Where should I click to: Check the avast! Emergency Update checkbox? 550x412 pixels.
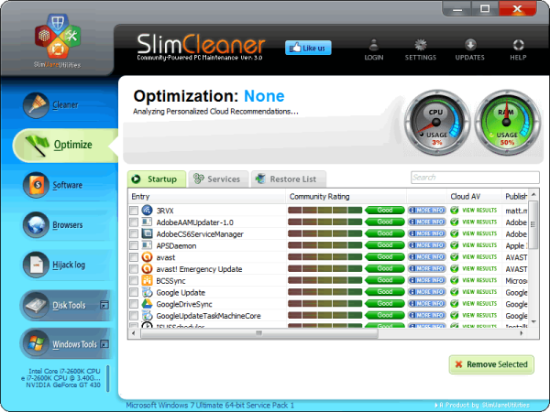134,268
